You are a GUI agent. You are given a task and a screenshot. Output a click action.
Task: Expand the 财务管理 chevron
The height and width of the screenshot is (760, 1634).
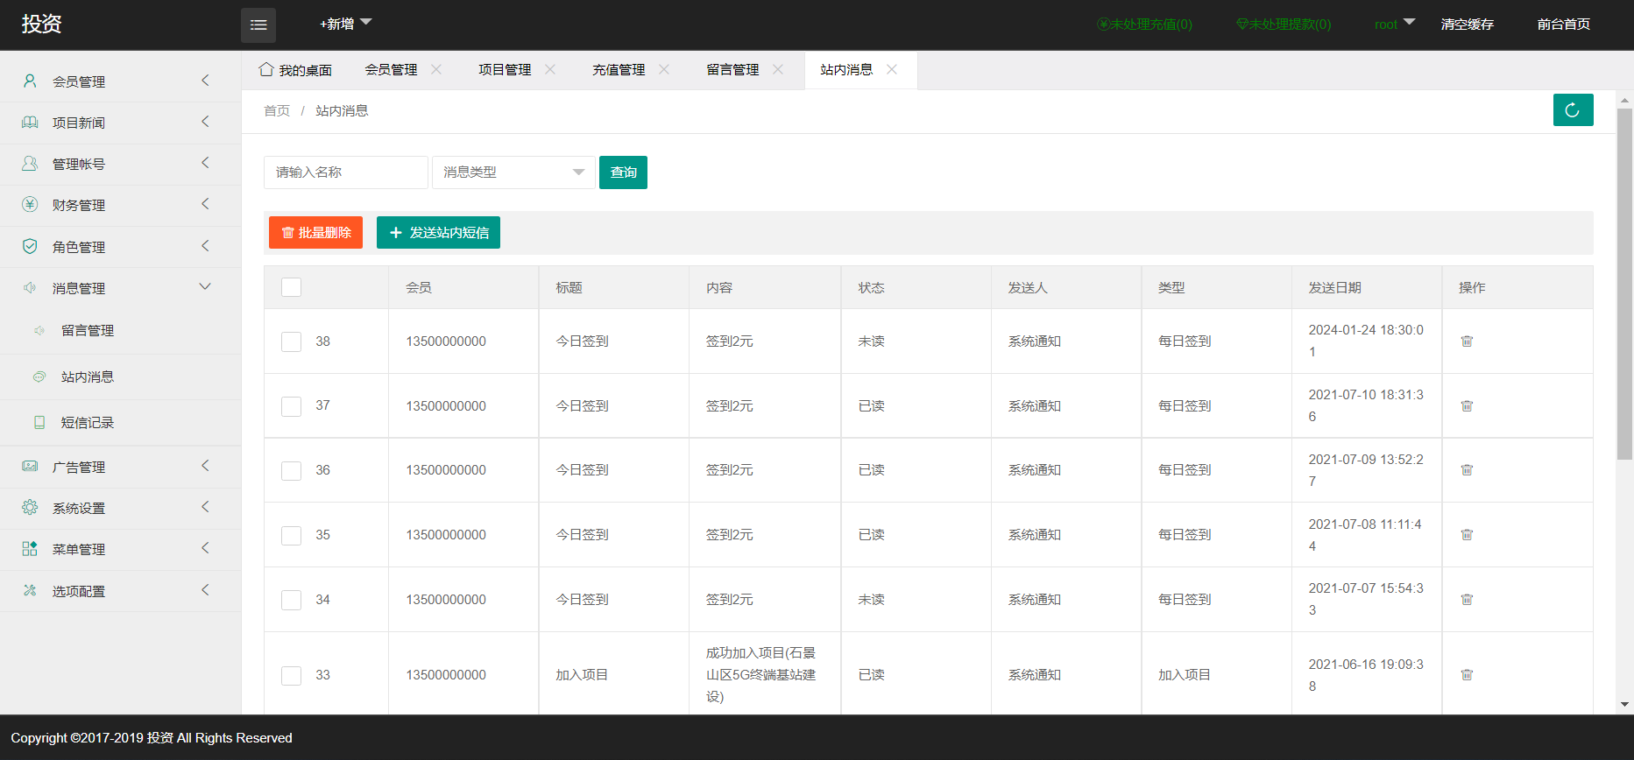point(205,204)
